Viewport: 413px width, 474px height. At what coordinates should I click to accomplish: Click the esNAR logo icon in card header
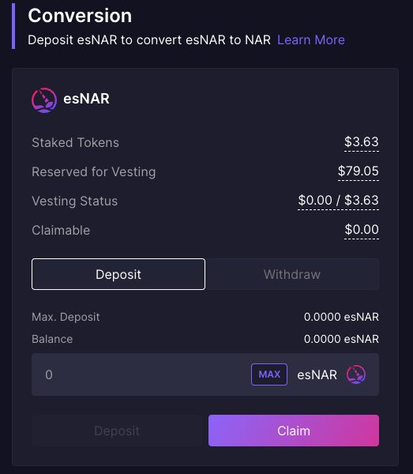point(44,100)
